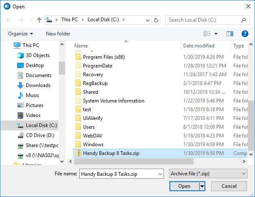Expand the File name history dropdown
The width and height of the screenshot is (255, 197).
(x=159, y=174)
